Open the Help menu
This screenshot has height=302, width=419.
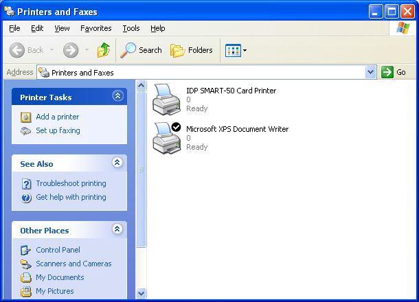(x=158, y=28)
